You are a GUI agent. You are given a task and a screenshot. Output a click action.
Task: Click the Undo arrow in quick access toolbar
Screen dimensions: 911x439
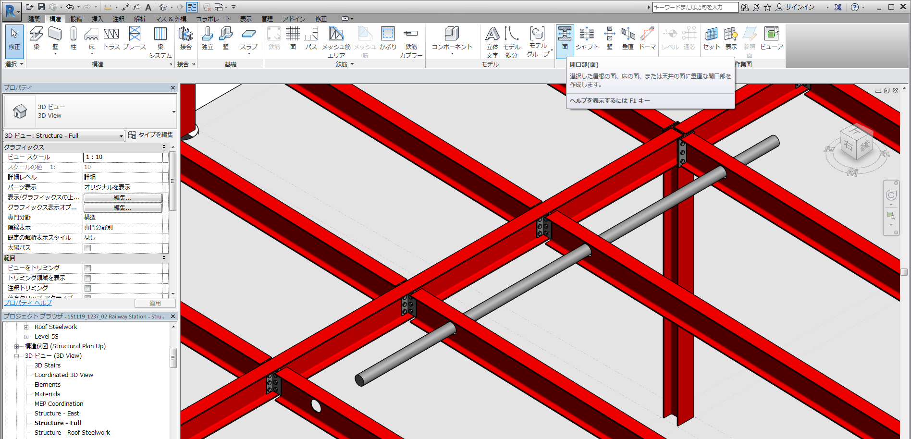pyautogui.click(x=70, y=7)
